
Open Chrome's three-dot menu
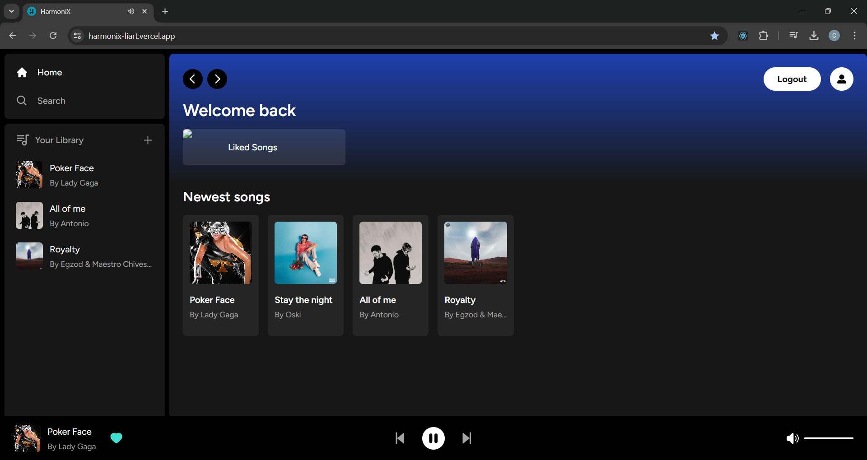click(854, 36)
